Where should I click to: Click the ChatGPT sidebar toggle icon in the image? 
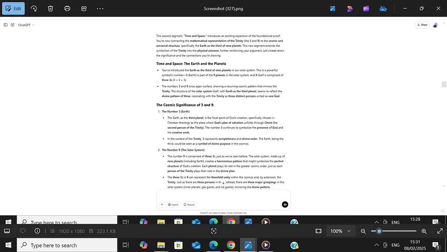pyautogui.click(x=5, y=25)
